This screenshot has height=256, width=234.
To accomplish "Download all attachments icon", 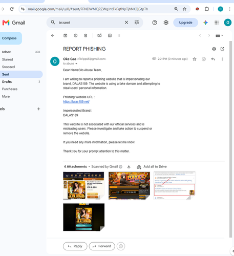I will 129,166.
